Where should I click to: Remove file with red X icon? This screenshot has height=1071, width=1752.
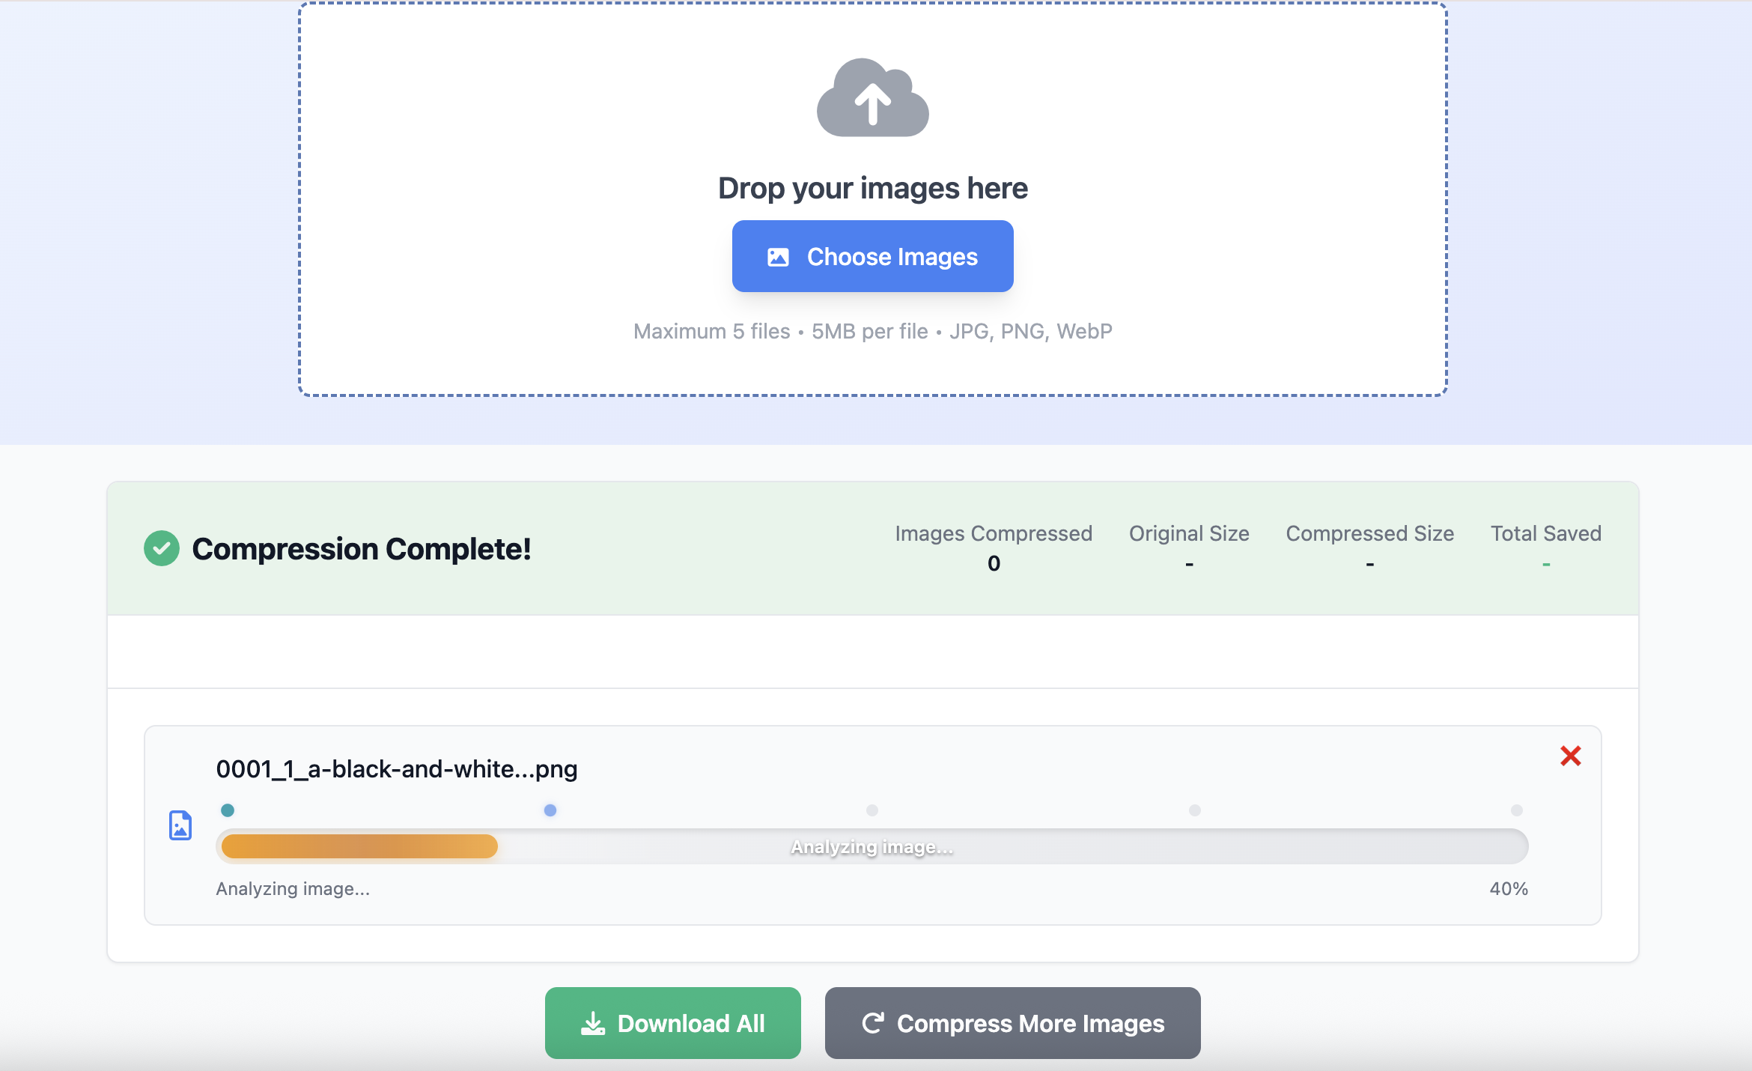[x=1570, y=756]
